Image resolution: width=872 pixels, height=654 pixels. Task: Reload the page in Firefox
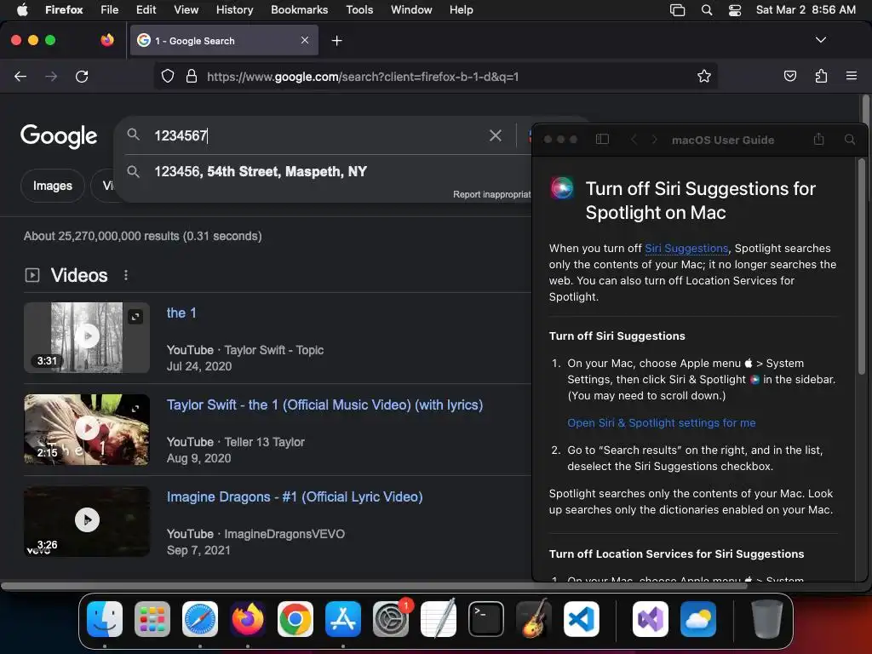pos(82,76)
